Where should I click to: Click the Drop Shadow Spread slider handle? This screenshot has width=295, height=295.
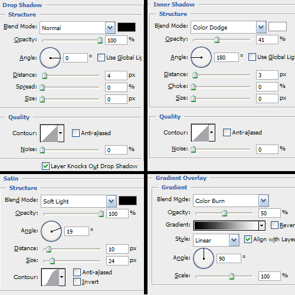42,87
